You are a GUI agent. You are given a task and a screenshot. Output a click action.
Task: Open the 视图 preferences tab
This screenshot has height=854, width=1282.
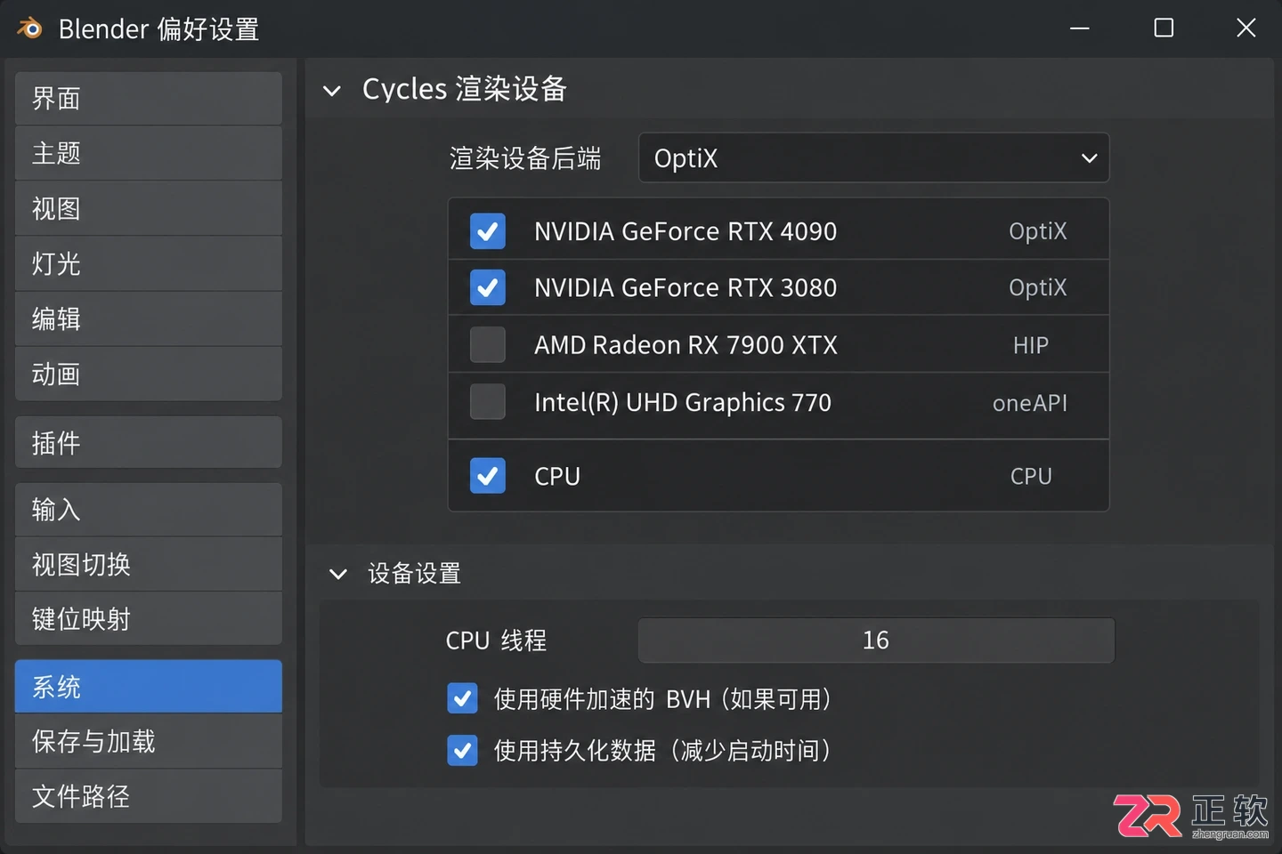click(x=149, y=209)
